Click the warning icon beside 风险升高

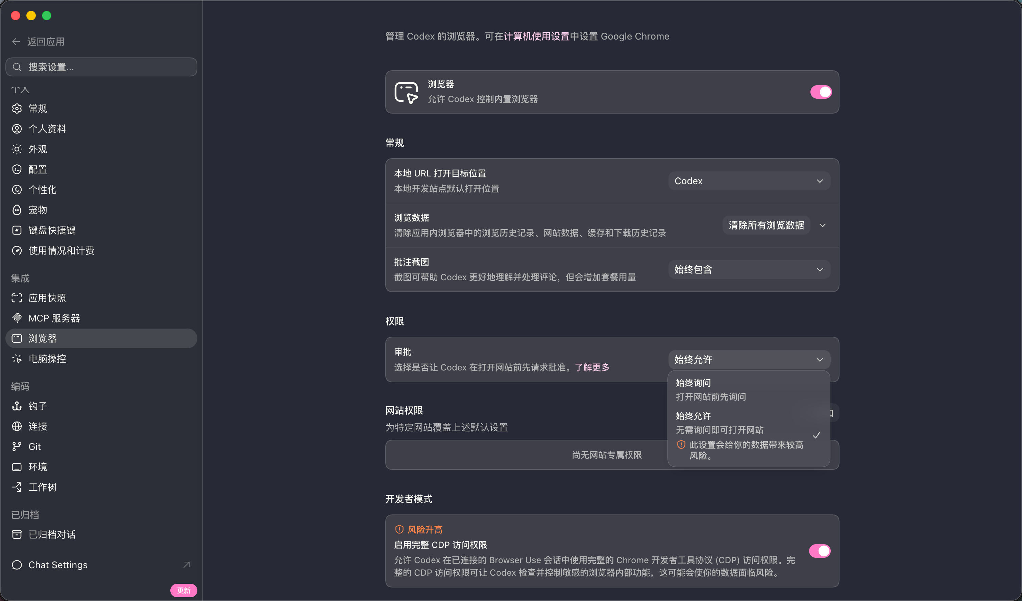point(399,529)
